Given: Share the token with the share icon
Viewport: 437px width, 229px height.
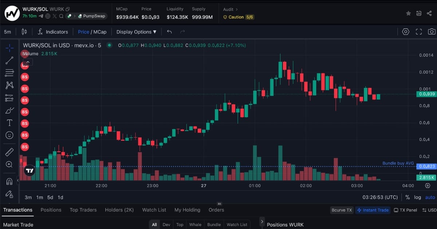Looking at the screenshot, I should pyautogui.click(x=429, y=13).
